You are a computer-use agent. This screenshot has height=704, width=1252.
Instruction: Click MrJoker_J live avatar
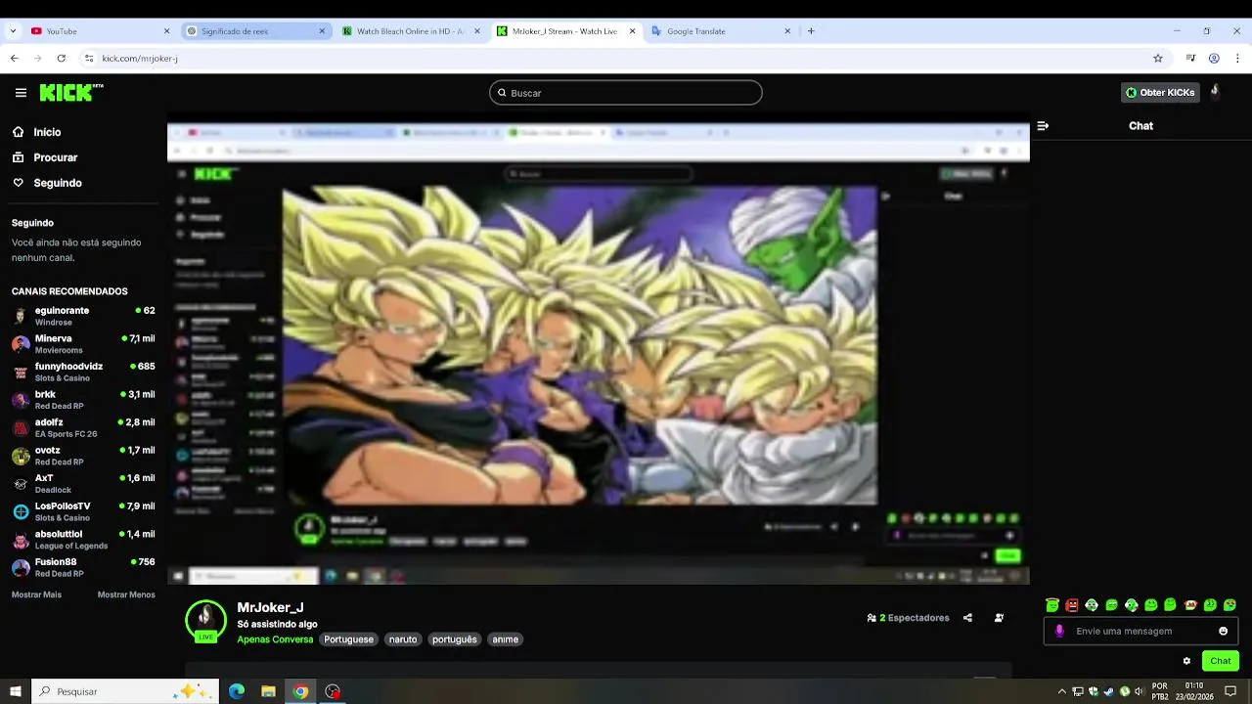click(x=205, y=620)
